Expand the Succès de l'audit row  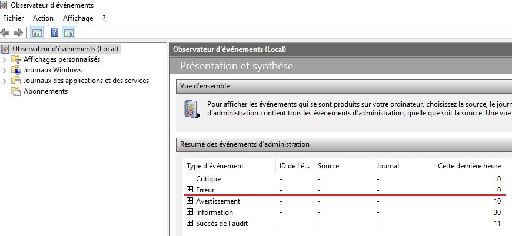[x=189, y=223]
